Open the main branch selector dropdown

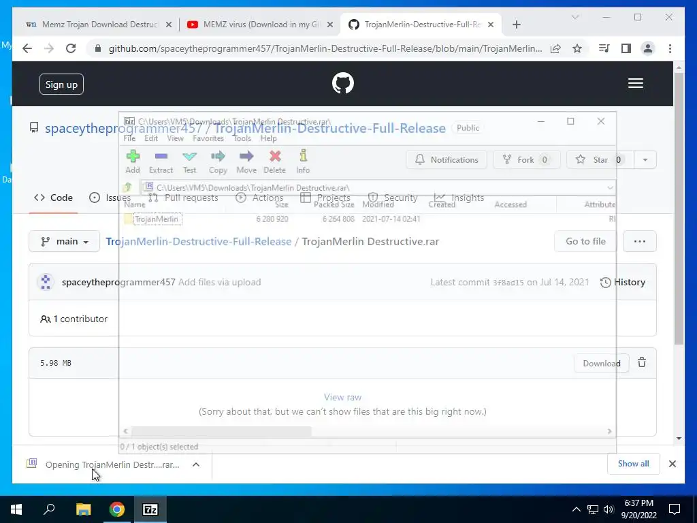point(65,242)
